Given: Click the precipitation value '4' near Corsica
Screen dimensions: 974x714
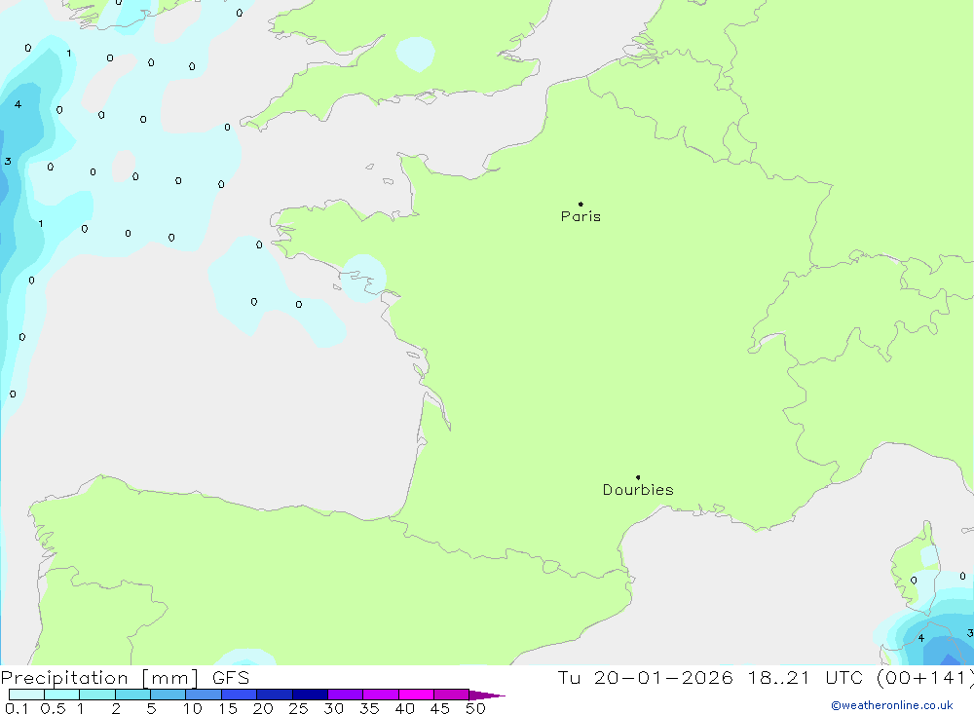Looking at the screenshot, I should coord(921,638).
